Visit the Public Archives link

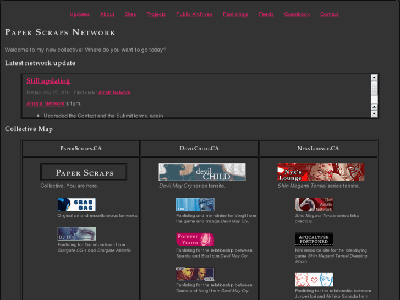pos(194,14)
